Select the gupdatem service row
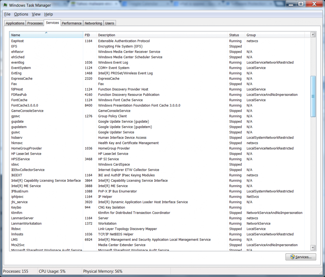325x277 pixels. pyautogui.click(x=160, y=127)
